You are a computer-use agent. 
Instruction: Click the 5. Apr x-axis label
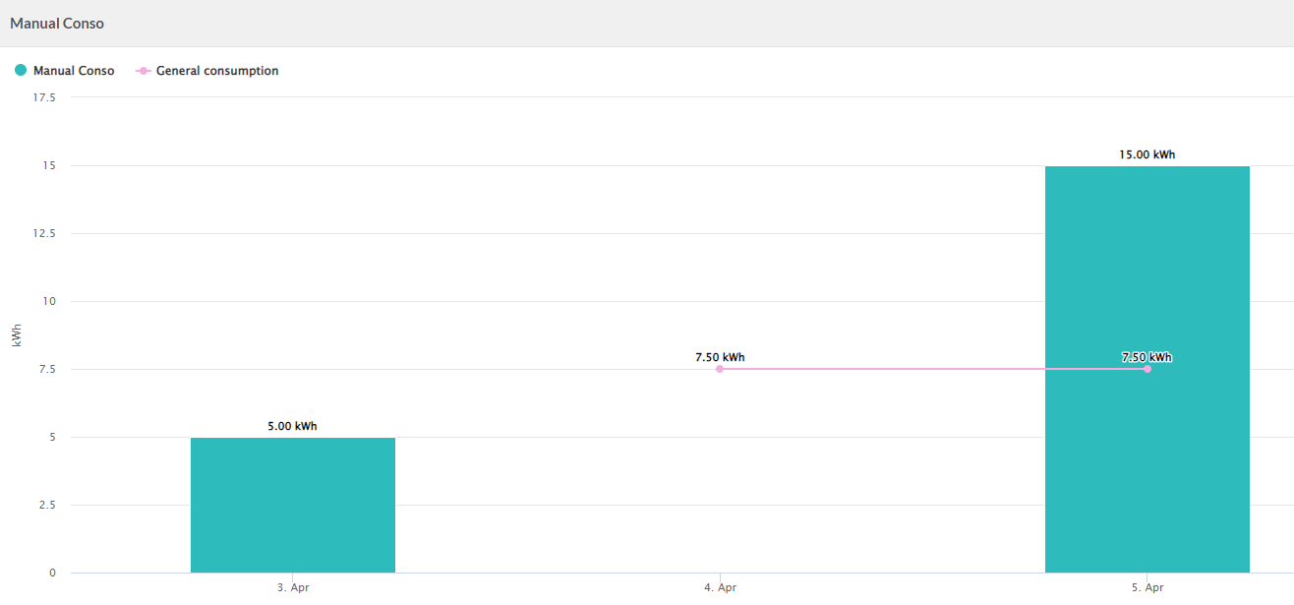click(1147, 587)
